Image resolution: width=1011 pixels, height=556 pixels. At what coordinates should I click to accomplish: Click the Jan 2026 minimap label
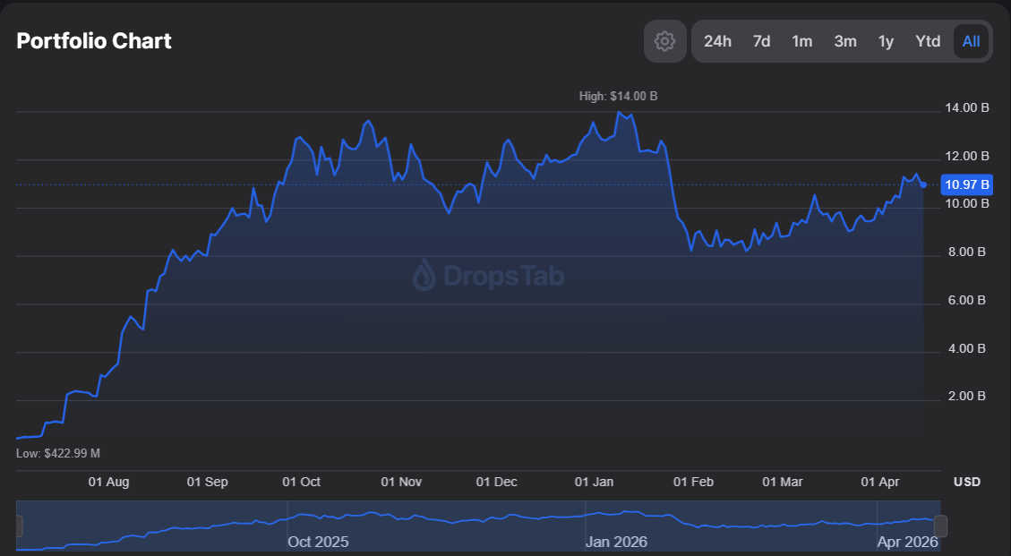[x=616, y=542]
